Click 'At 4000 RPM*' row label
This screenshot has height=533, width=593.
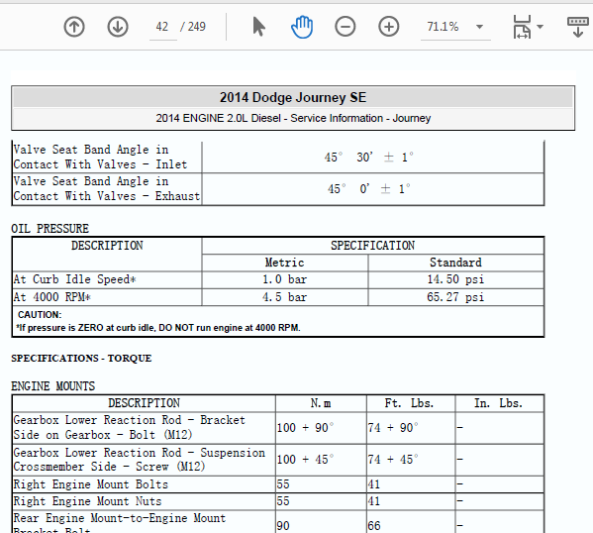(52, 297)
